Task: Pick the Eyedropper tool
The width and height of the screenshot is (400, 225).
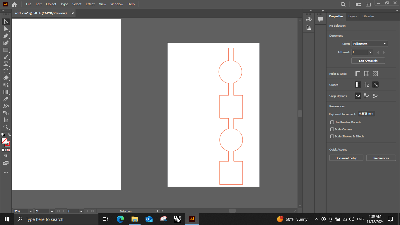Action: [x=6, y=99]
